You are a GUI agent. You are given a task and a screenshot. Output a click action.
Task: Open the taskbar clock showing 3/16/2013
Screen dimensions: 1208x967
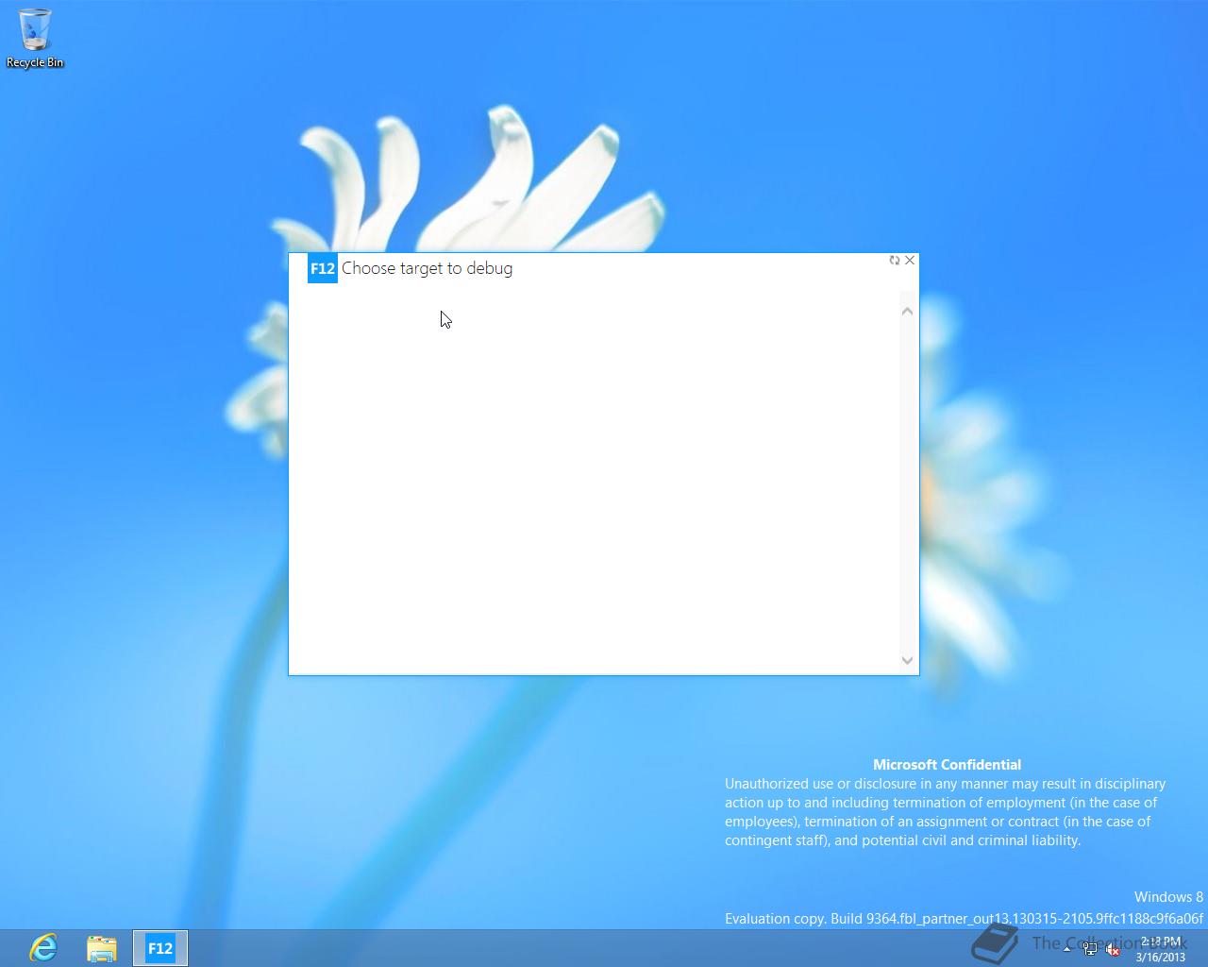pyautogui.click(x=1160, y=949)
